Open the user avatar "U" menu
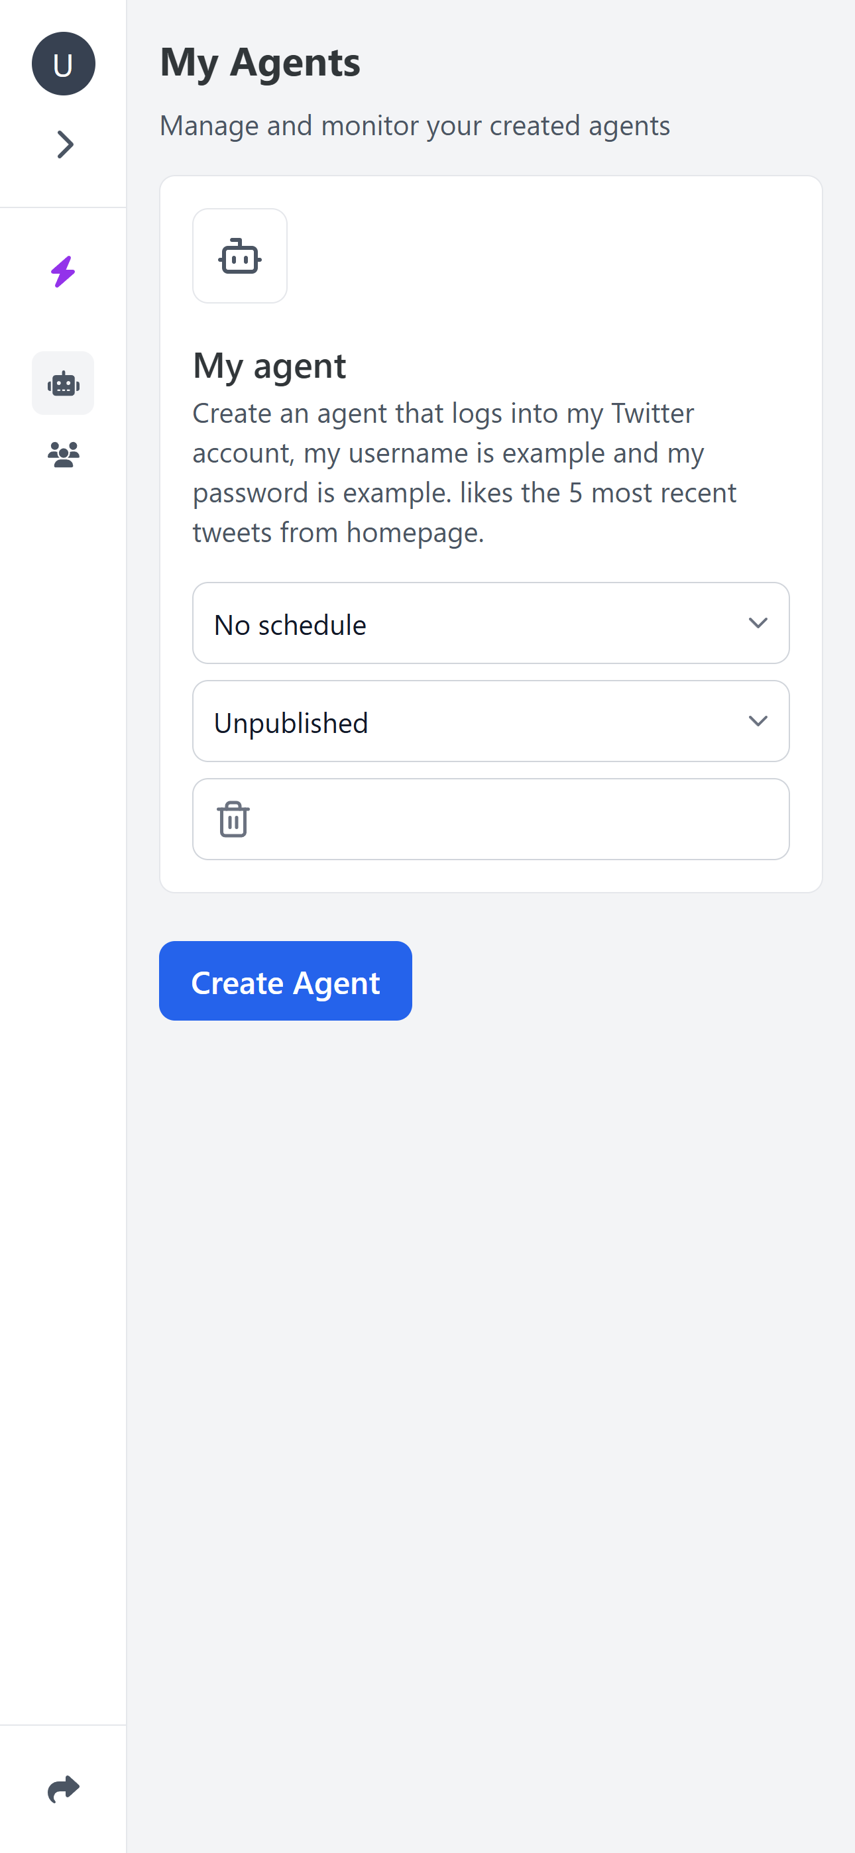The height and width of the screenshot is (1853, 855). click(64, 64)
